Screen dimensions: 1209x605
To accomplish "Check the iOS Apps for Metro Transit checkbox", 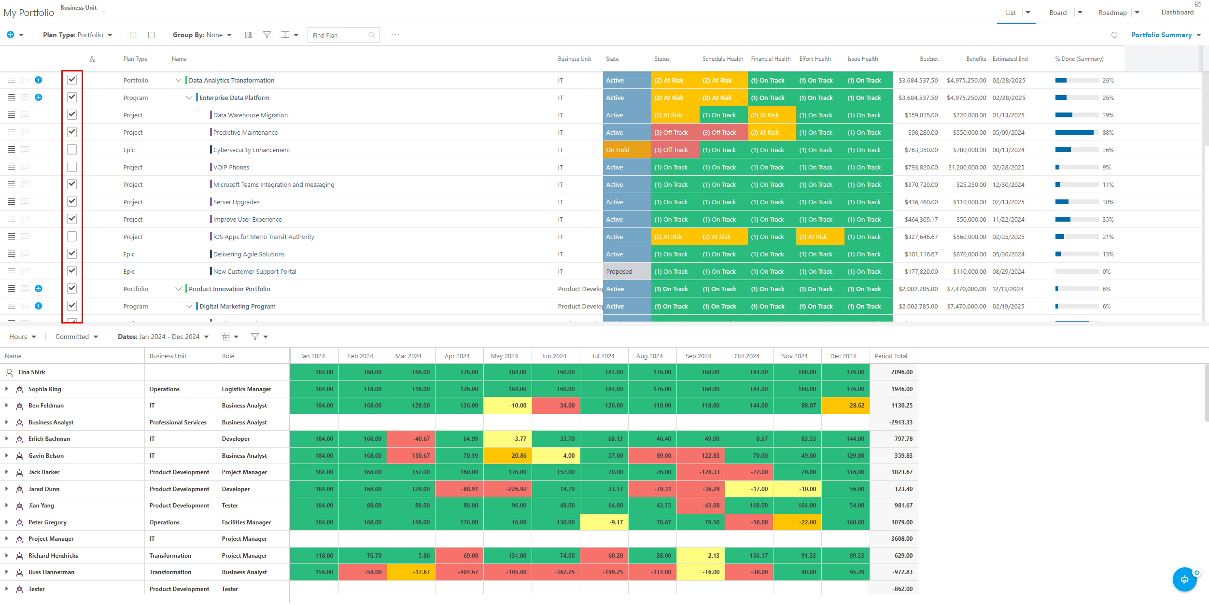I will pyautogui.click(x=72, y=237).
